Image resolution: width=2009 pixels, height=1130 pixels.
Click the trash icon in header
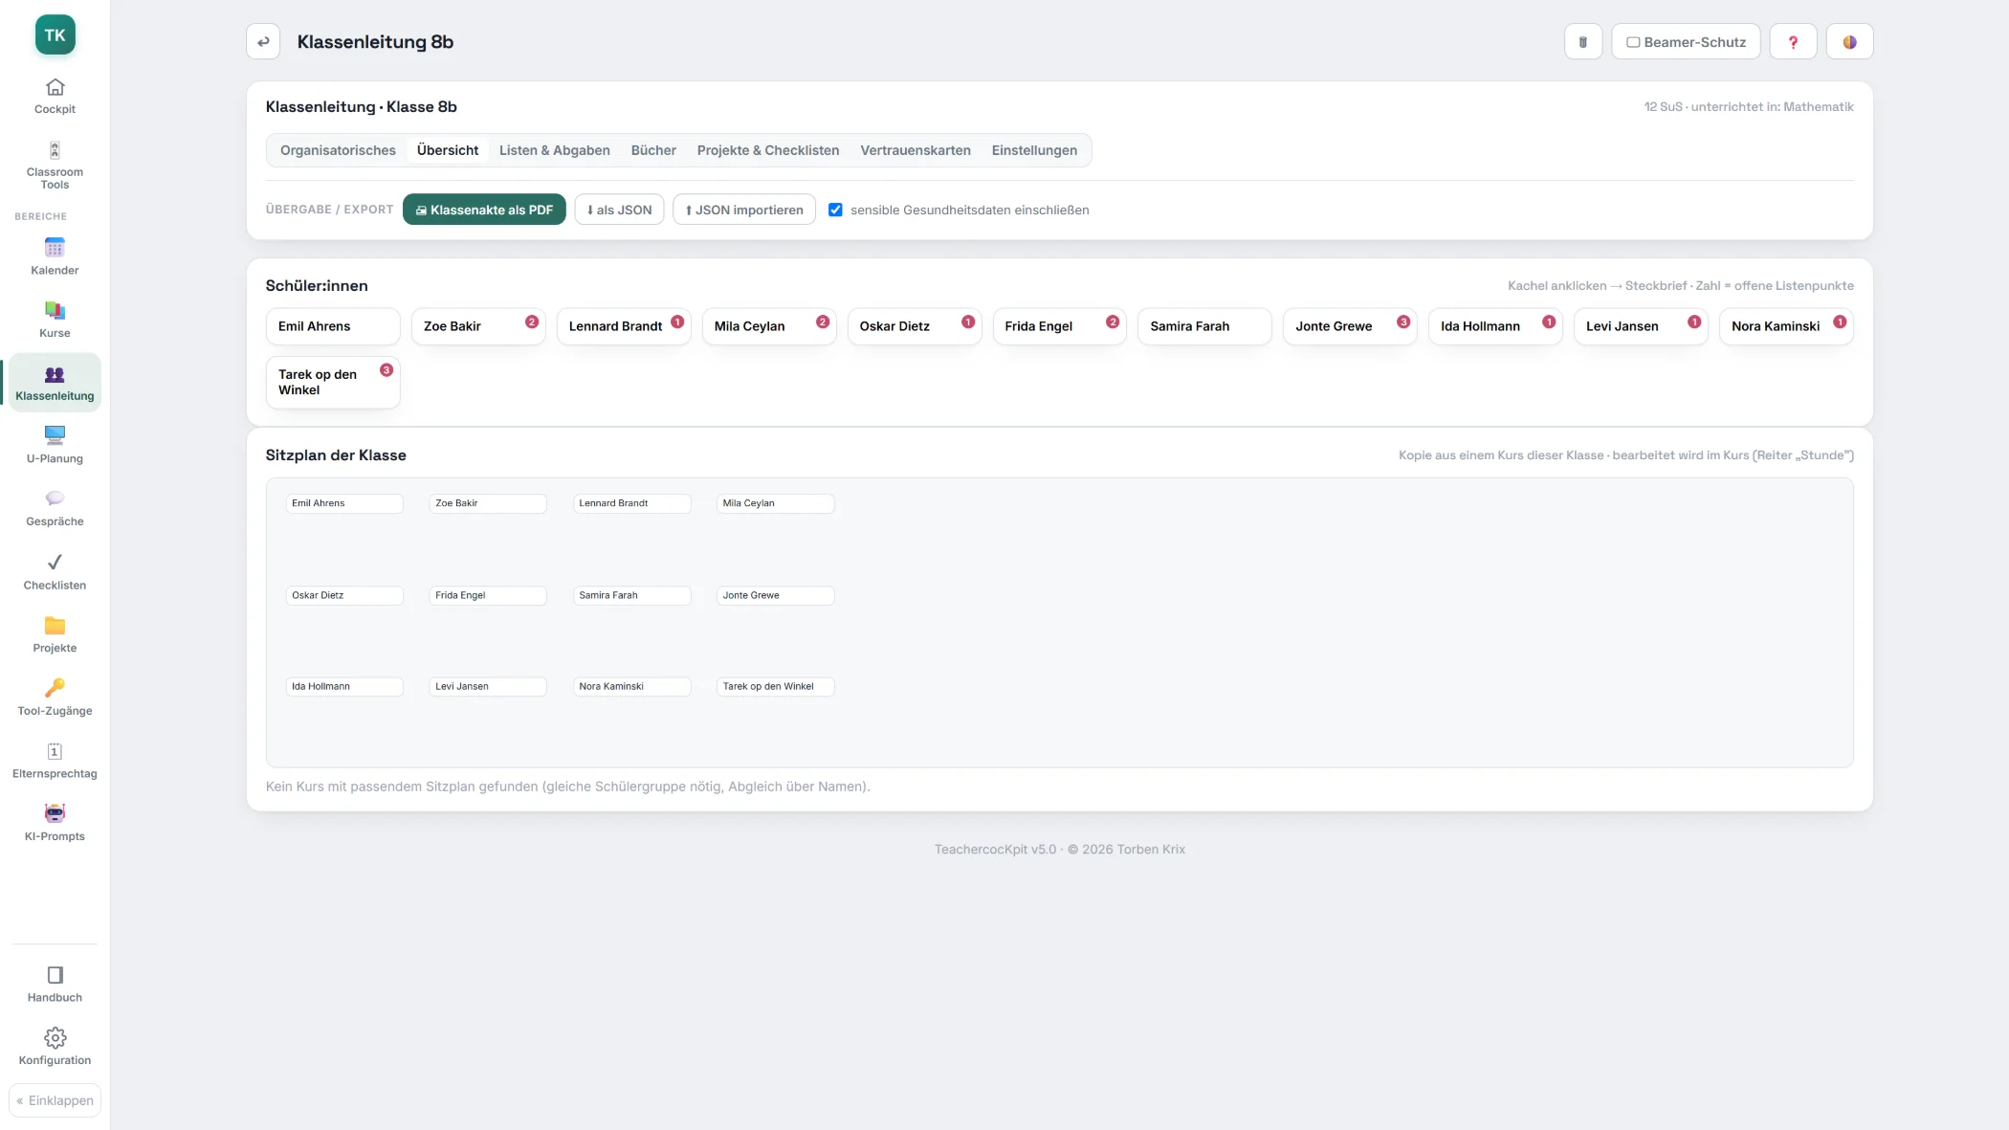click(x=1583, y=42)
